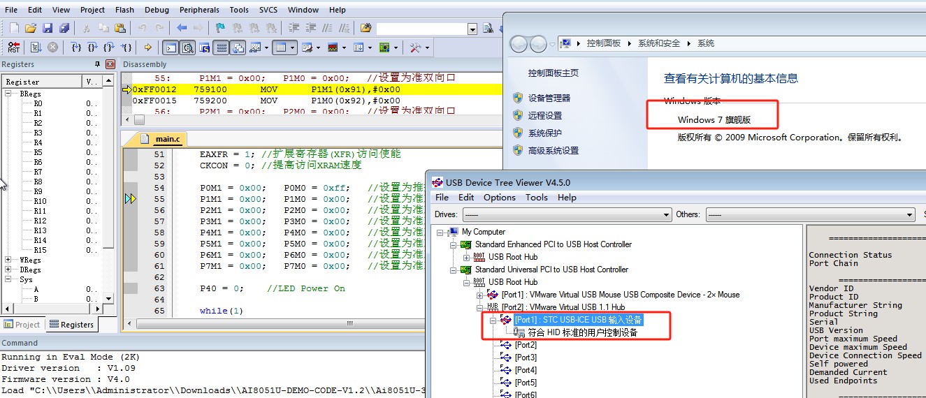The width and height of the screenshot is (926, 398).
Task: Select [Port3] in the USB device tree
Action: click(x=526, y=358)
